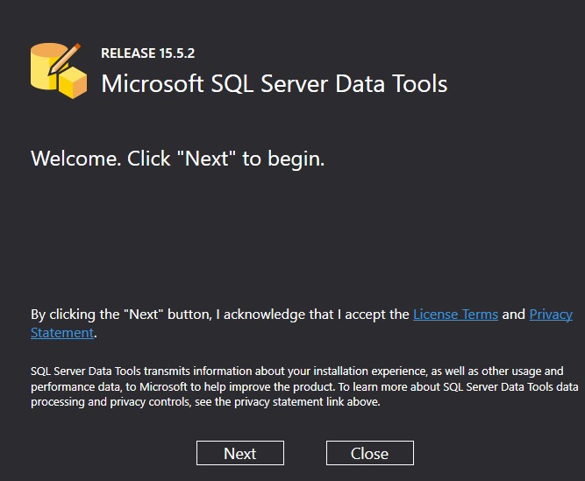The height and width of the screenshot is (481, 585).
Task: Click the "RELEASE 15.5.2" version label
Action: pyautogui.click(x=147, y=53)
